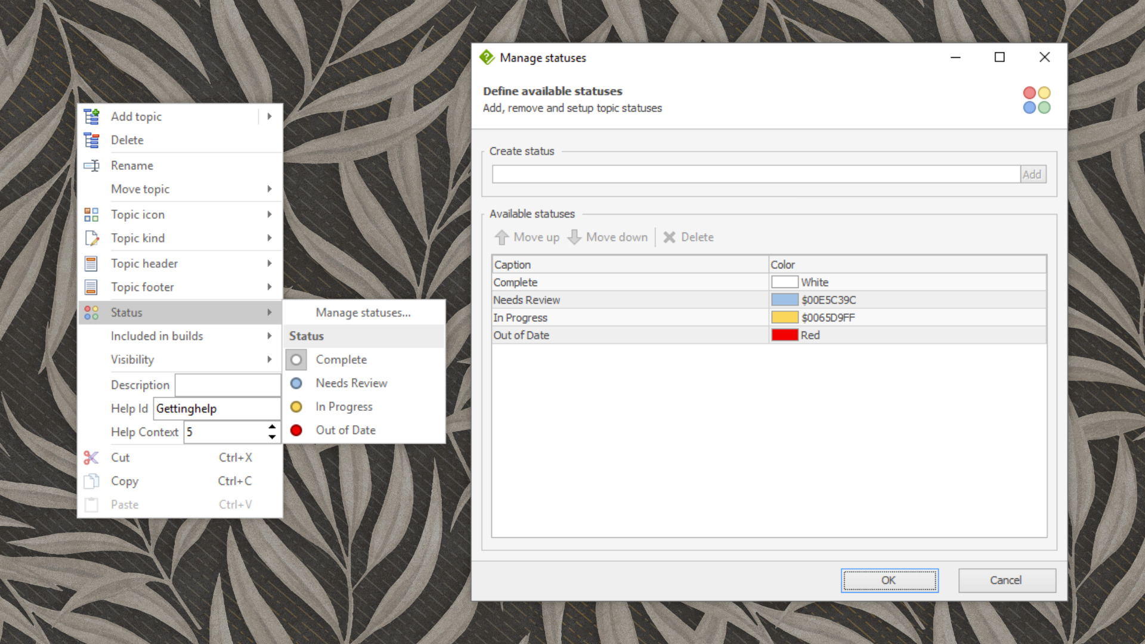This screenshot has width=1145, height=644.
Task: Click the White color swatch for Complete
Action: click(784, 282)
